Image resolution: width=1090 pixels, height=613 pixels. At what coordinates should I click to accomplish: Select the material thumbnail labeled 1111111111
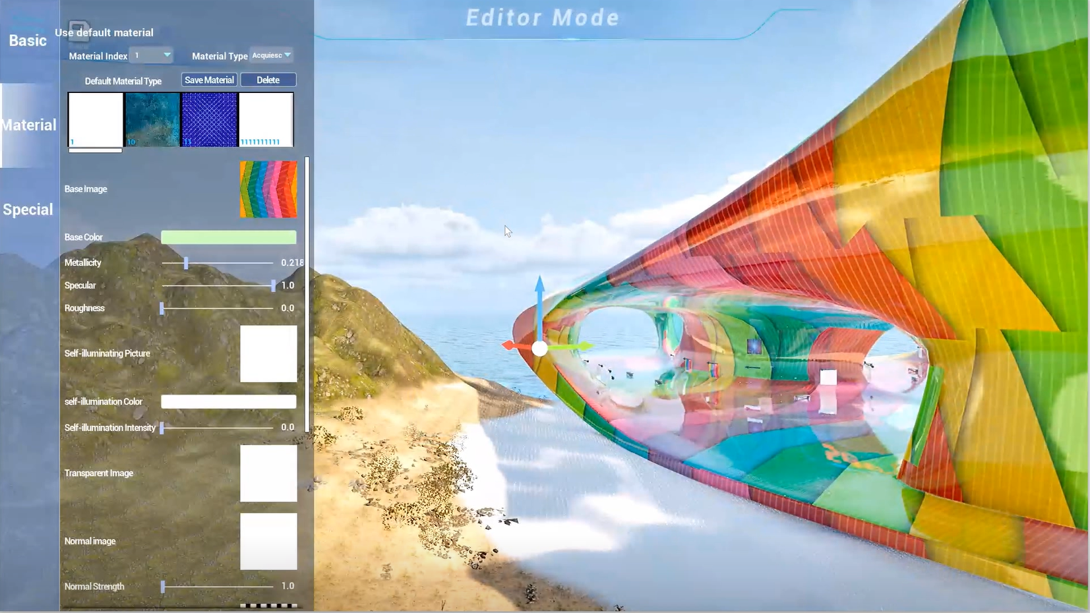(266, 119)
